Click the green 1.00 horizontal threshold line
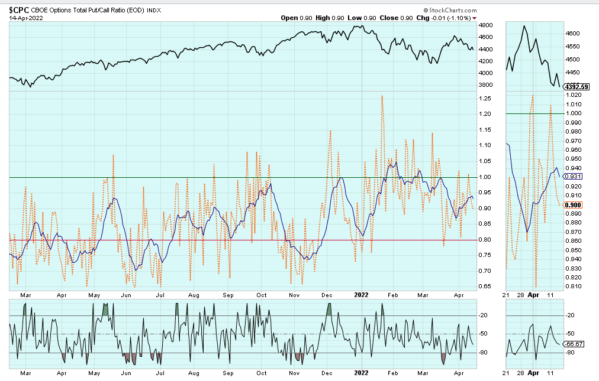 (x=237, y=177)
